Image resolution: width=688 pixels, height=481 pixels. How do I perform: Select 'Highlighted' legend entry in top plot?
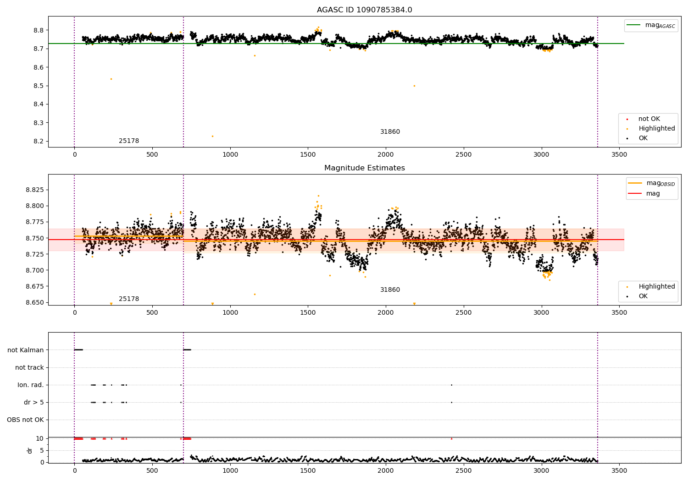pyautogui.click(x=656, y=129)
